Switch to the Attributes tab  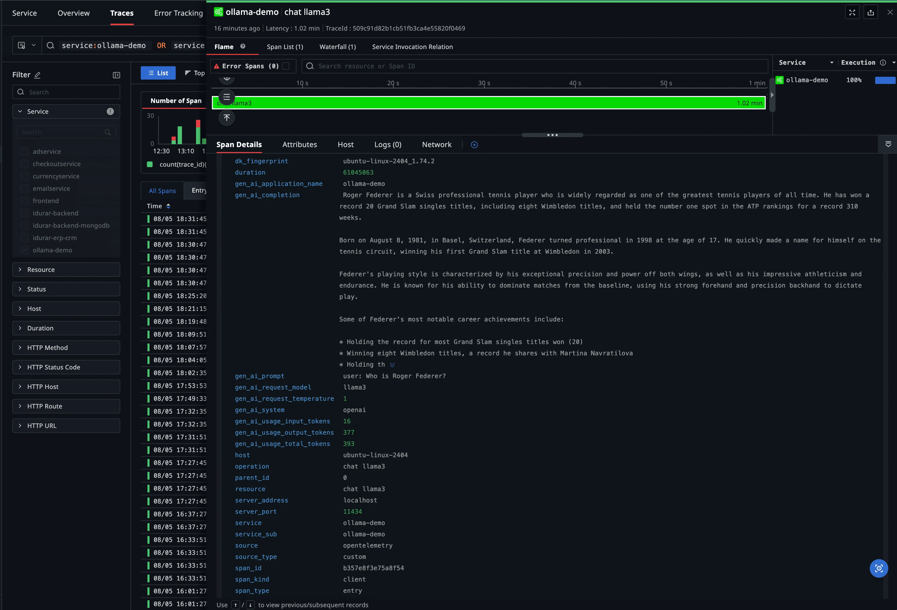point(300,145)
